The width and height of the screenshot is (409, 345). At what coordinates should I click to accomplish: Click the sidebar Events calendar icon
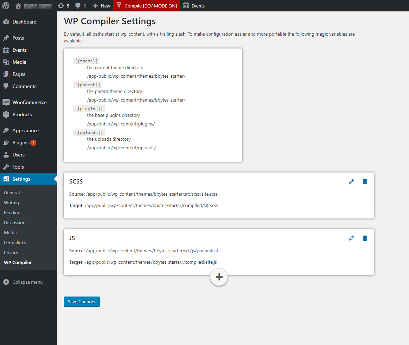(6, 50)
